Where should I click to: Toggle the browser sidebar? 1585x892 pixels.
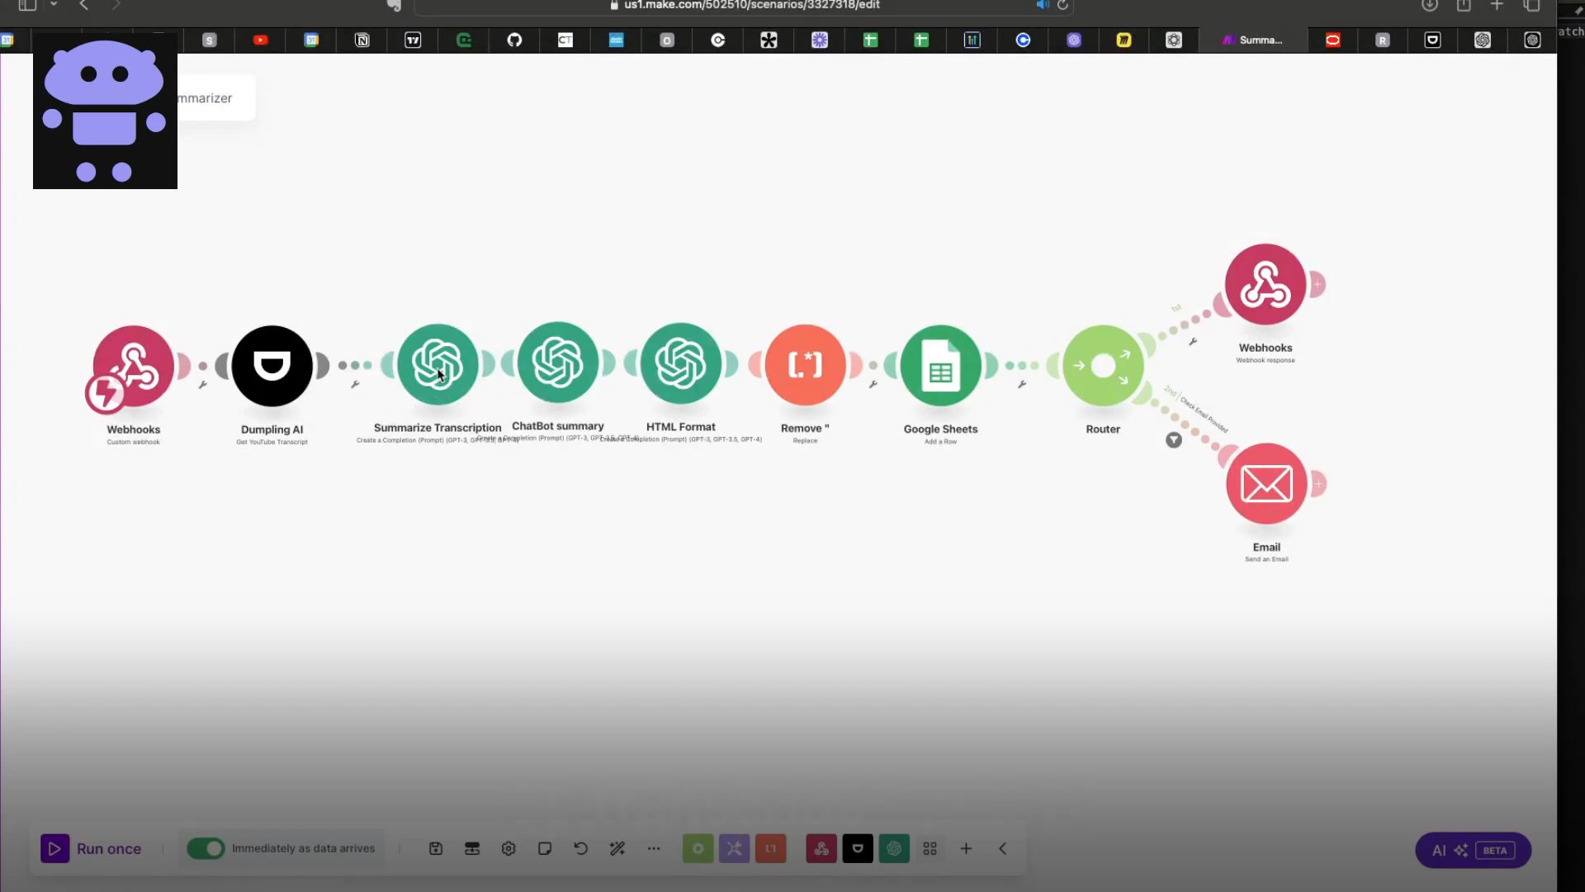point(27,5)
